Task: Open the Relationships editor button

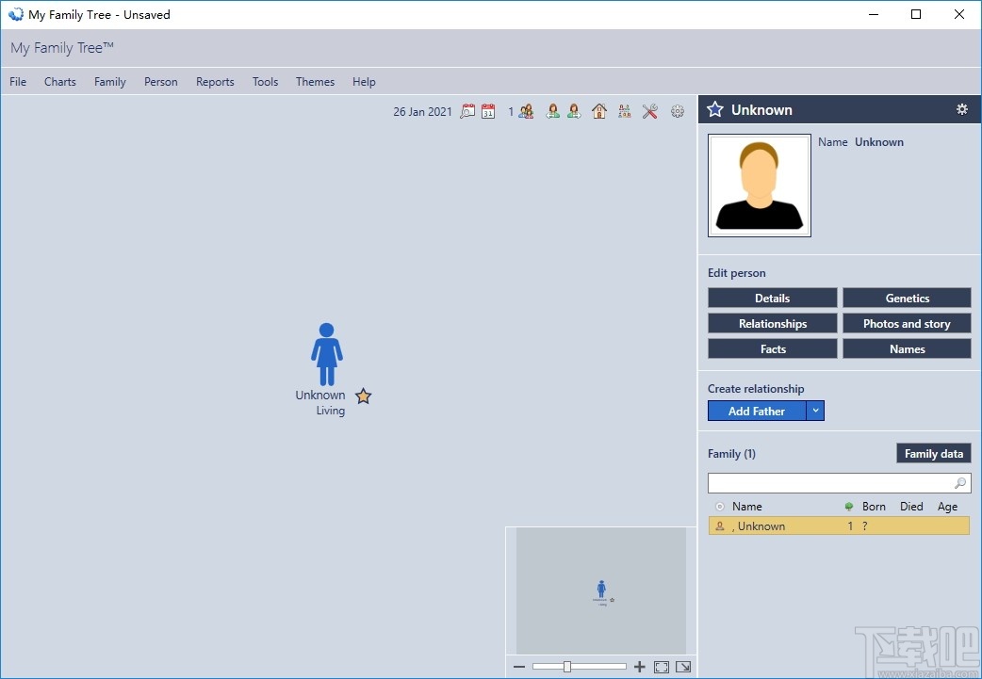Action: point(772,324)
